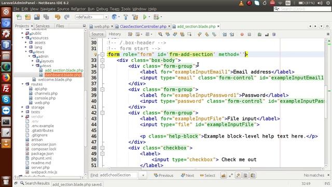Image resolution: width=332 pixels, height=187 pixels.
Task: Expand the public folder in Projects tree
Action: click(22, 33)
